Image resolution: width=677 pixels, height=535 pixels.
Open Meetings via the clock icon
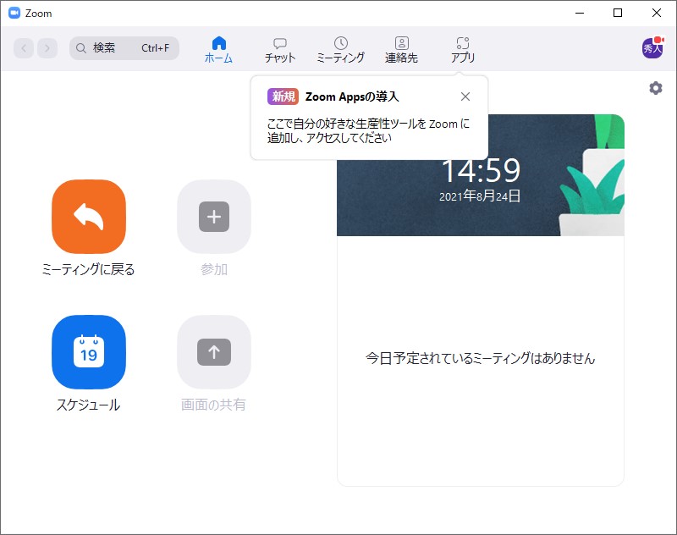tap(341, 47)
